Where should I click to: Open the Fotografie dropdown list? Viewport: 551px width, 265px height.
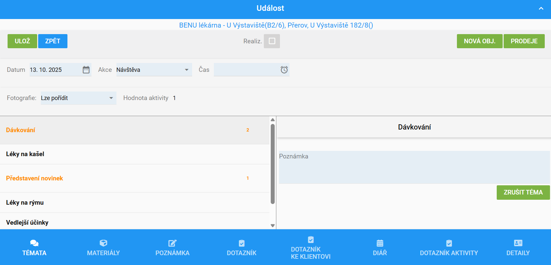(111, 98)
